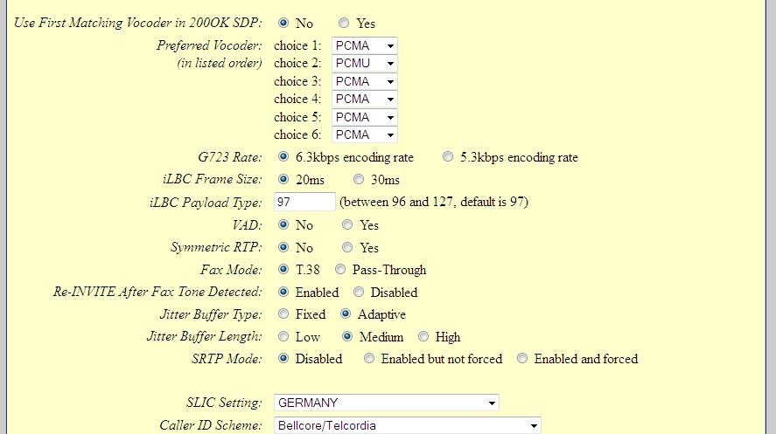This screenshot has width=776, height=434.
Task: Set Symmetric RTP to No
Action: [x=283, y=247]
